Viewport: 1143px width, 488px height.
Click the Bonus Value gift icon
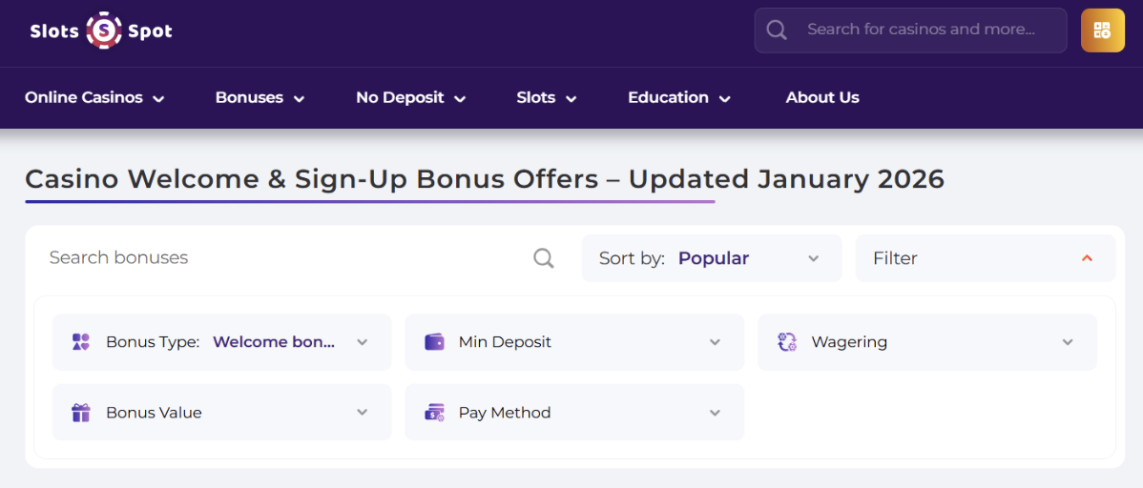[81, 413]
